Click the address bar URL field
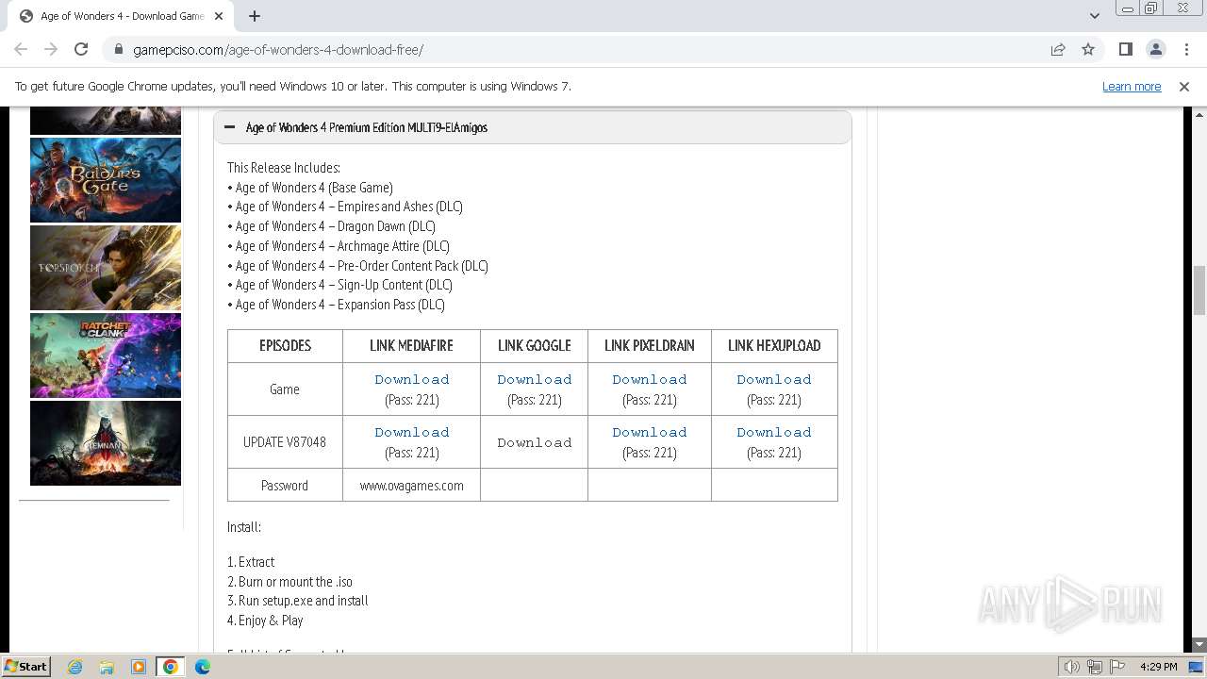Viewport: 1207px width, 679px height. tap(585, 49)
